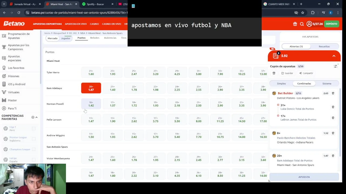Open browser extensions icon
346x194 pixels.
(x=313, y=12)
